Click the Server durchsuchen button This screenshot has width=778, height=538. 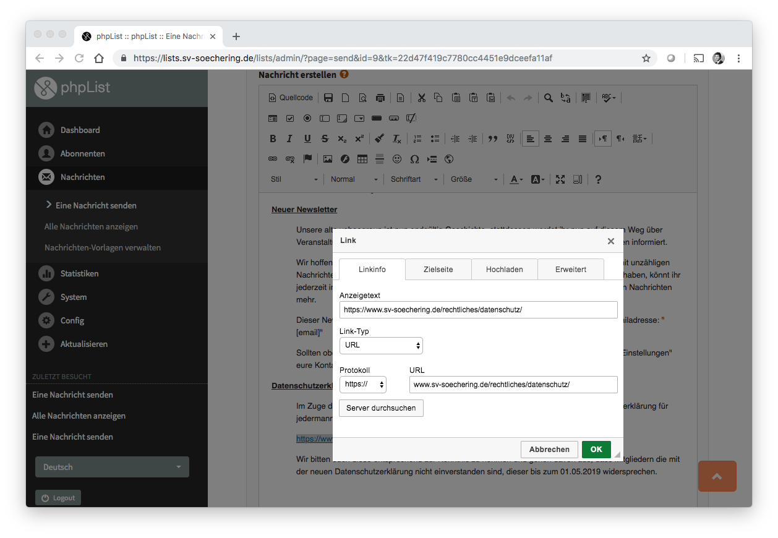[x=381, y=408]
